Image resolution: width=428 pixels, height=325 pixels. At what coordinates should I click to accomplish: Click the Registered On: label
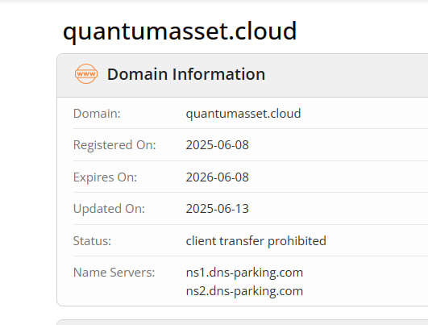114,145
